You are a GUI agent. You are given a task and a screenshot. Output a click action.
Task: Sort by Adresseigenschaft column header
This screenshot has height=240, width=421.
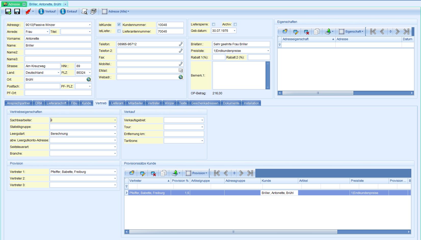tap(308, 39)
